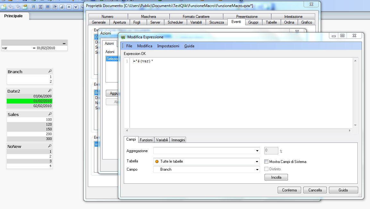Screen dimensions: 370x209
Task: Create a Table Box from toolbar
Action: pyautogui.click(x=48, y=7)
